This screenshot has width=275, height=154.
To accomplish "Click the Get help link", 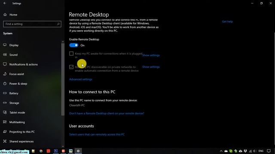I will click(227, 21).
